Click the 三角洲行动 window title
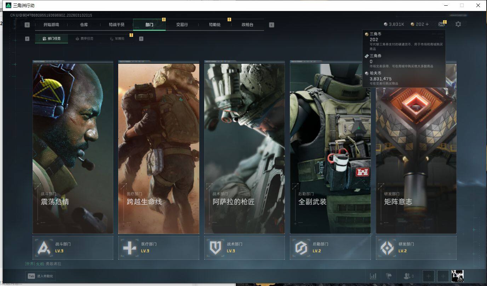Viewport: 487px width, 286px height. click(x=24, y=5)
